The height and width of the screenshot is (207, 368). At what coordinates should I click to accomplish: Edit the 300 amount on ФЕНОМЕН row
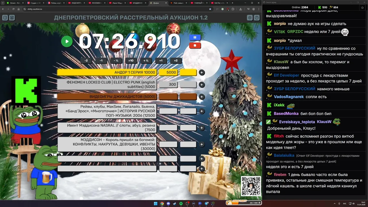point(168,85)
